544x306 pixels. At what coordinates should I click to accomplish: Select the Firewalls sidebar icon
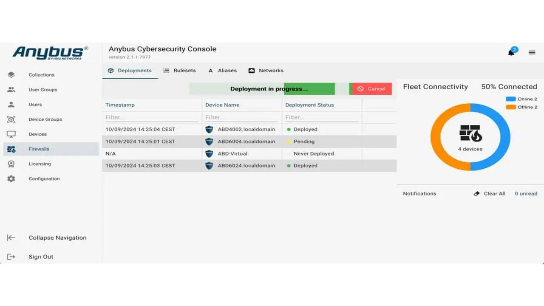coord(11,149)
